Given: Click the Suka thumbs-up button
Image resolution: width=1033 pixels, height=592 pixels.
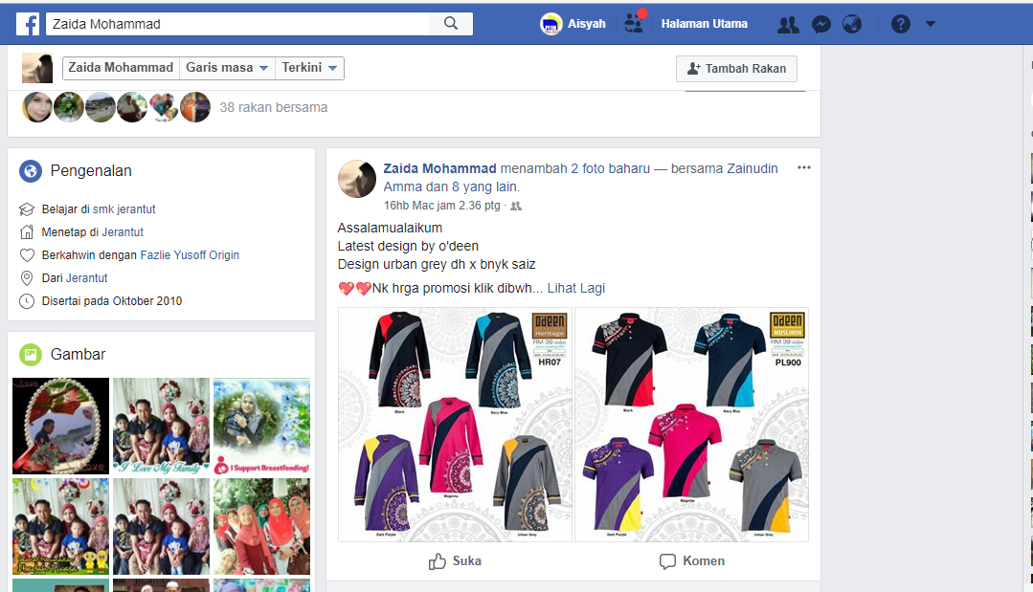Looking at the screenshot, I should (x=455, y=561).
